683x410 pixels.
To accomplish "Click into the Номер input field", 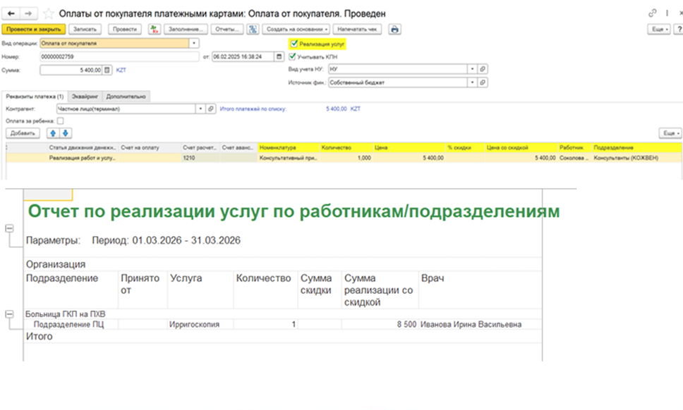I will click(x=119, y=56).
